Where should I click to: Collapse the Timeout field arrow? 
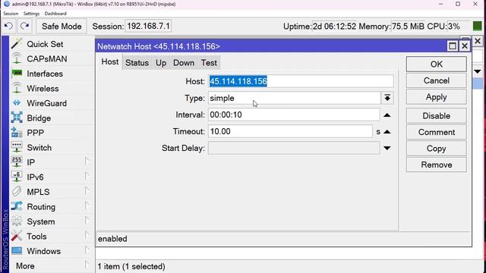(387, 132)
